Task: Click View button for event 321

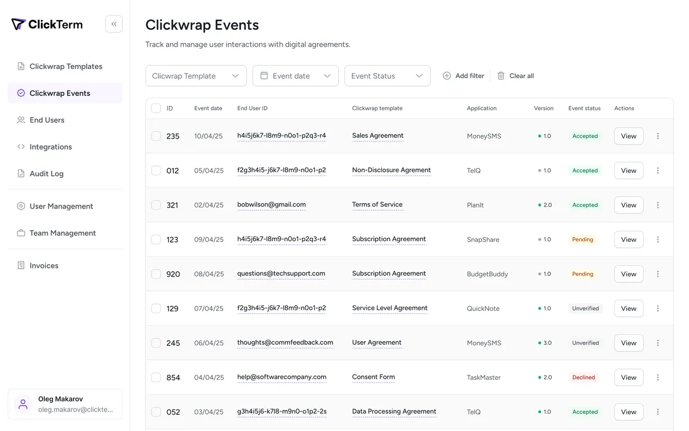Action: [x=629, y=205]
